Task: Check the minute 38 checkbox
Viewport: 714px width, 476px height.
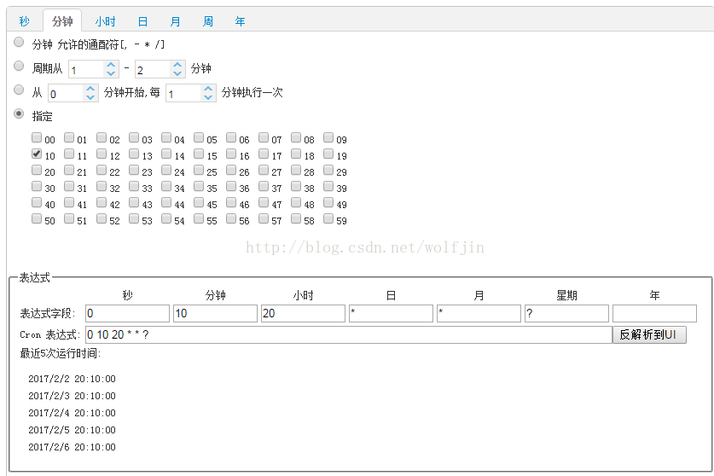Action: pos(296,186)
